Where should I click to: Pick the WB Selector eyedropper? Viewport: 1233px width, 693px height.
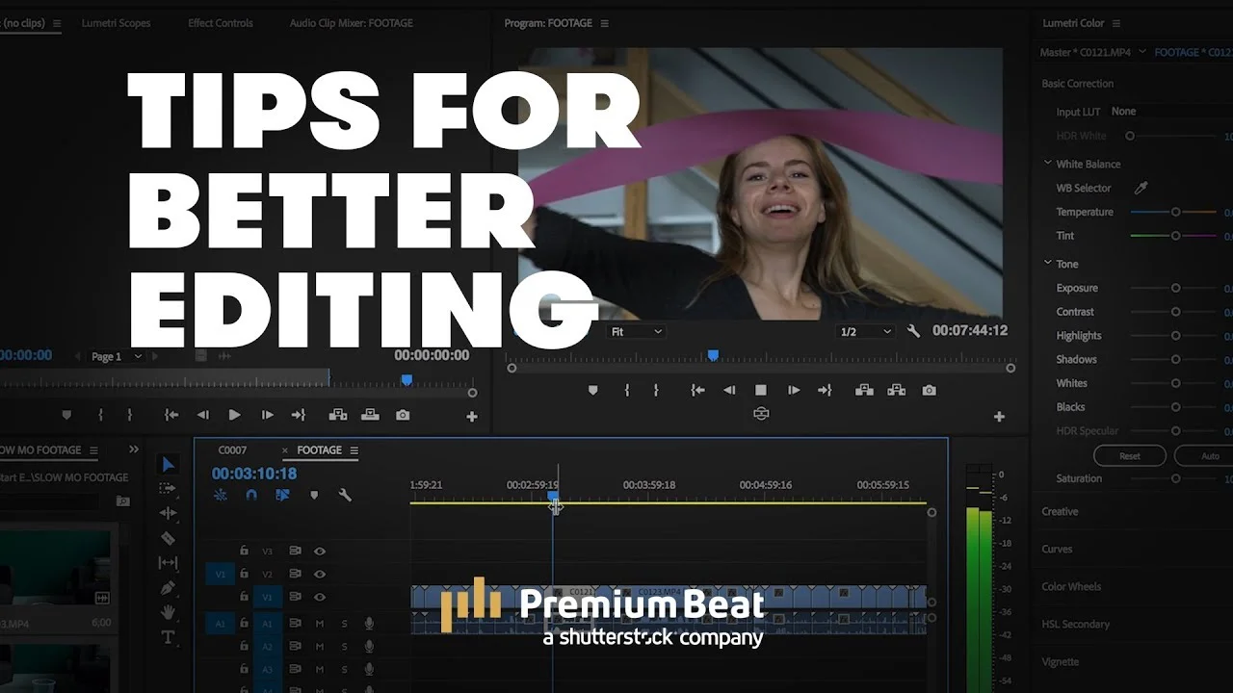(x=1141, y=188)
